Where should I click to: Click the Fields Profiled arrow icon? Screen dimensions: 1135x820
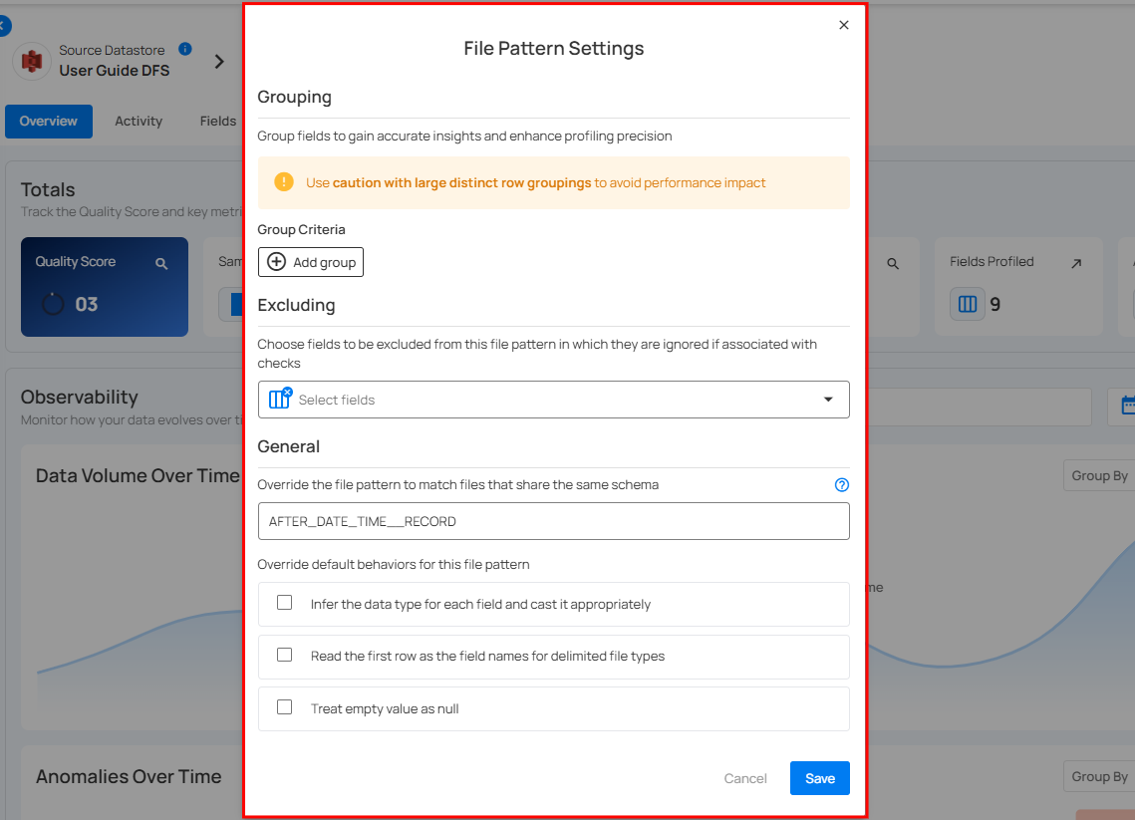point(1076,263)
